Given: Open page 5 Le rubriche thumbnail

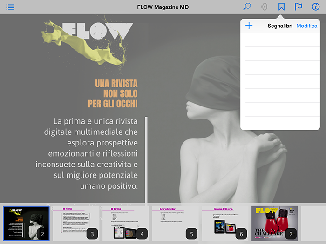Looking at the screenshot, I should 175,223.
